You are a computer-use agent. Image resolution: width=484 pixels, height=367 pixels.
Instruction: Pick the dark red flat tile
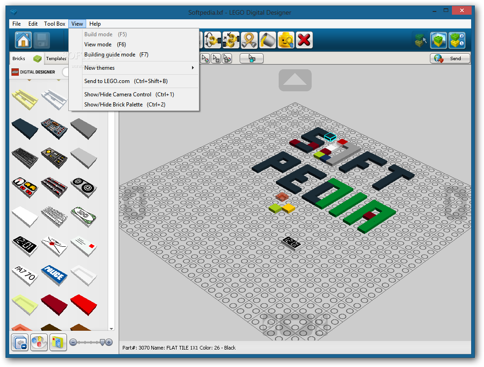(55, 305)
